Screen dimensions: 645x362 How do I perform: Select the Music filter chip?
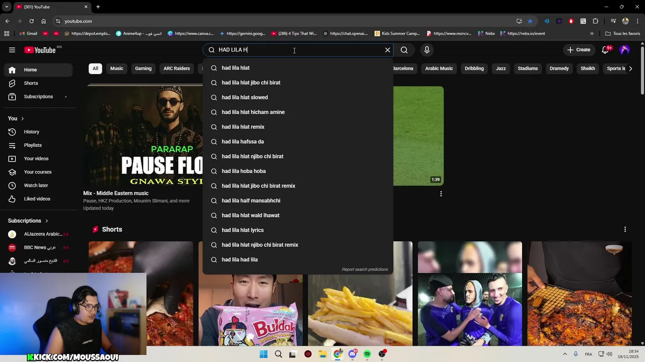[x=116, y=68]
